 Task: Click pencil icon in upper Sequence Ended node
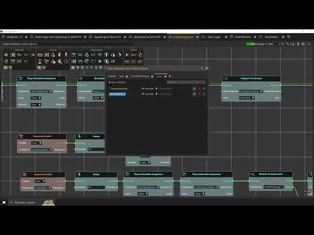point(50,149)
